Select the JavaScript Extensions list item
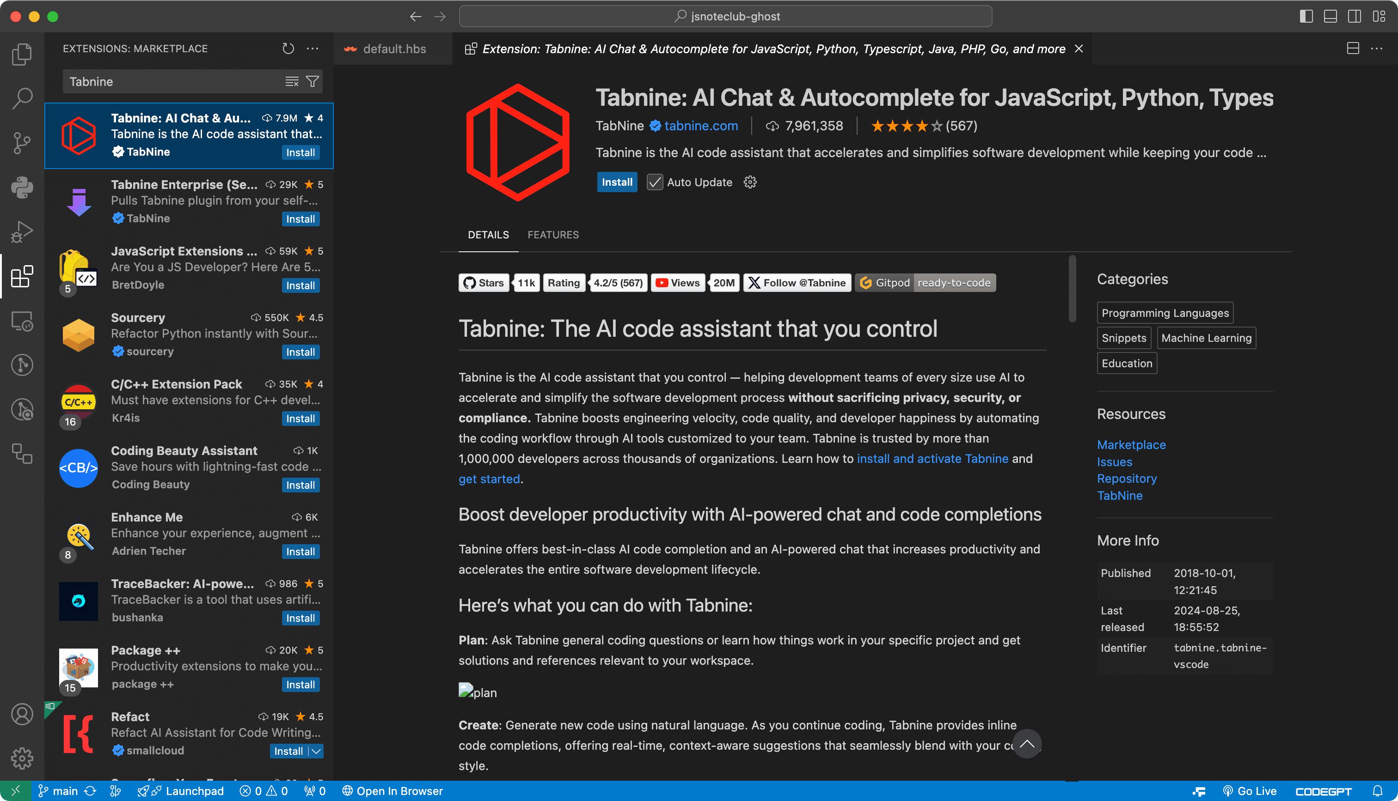The height and width of the screenshot is (801, 1398). [189, 268]
